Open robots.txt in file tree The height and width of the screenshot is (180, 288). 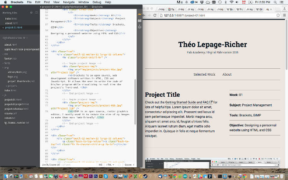click(x=10, y=118)
